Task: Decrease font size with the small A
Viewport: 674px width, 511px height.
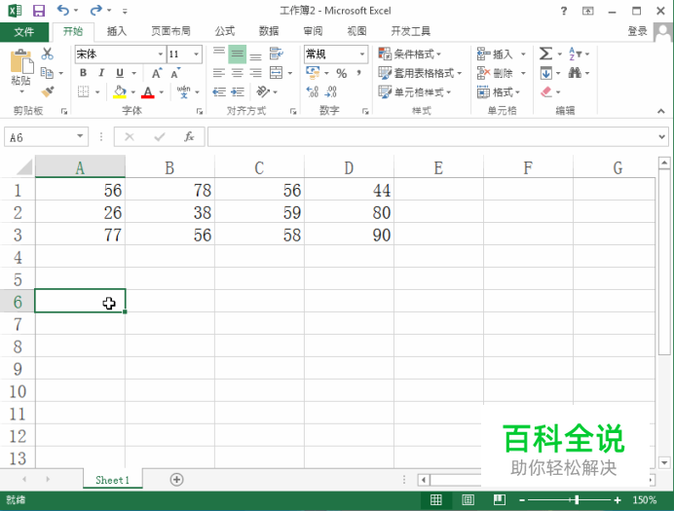Action: [x=175, y=73]
